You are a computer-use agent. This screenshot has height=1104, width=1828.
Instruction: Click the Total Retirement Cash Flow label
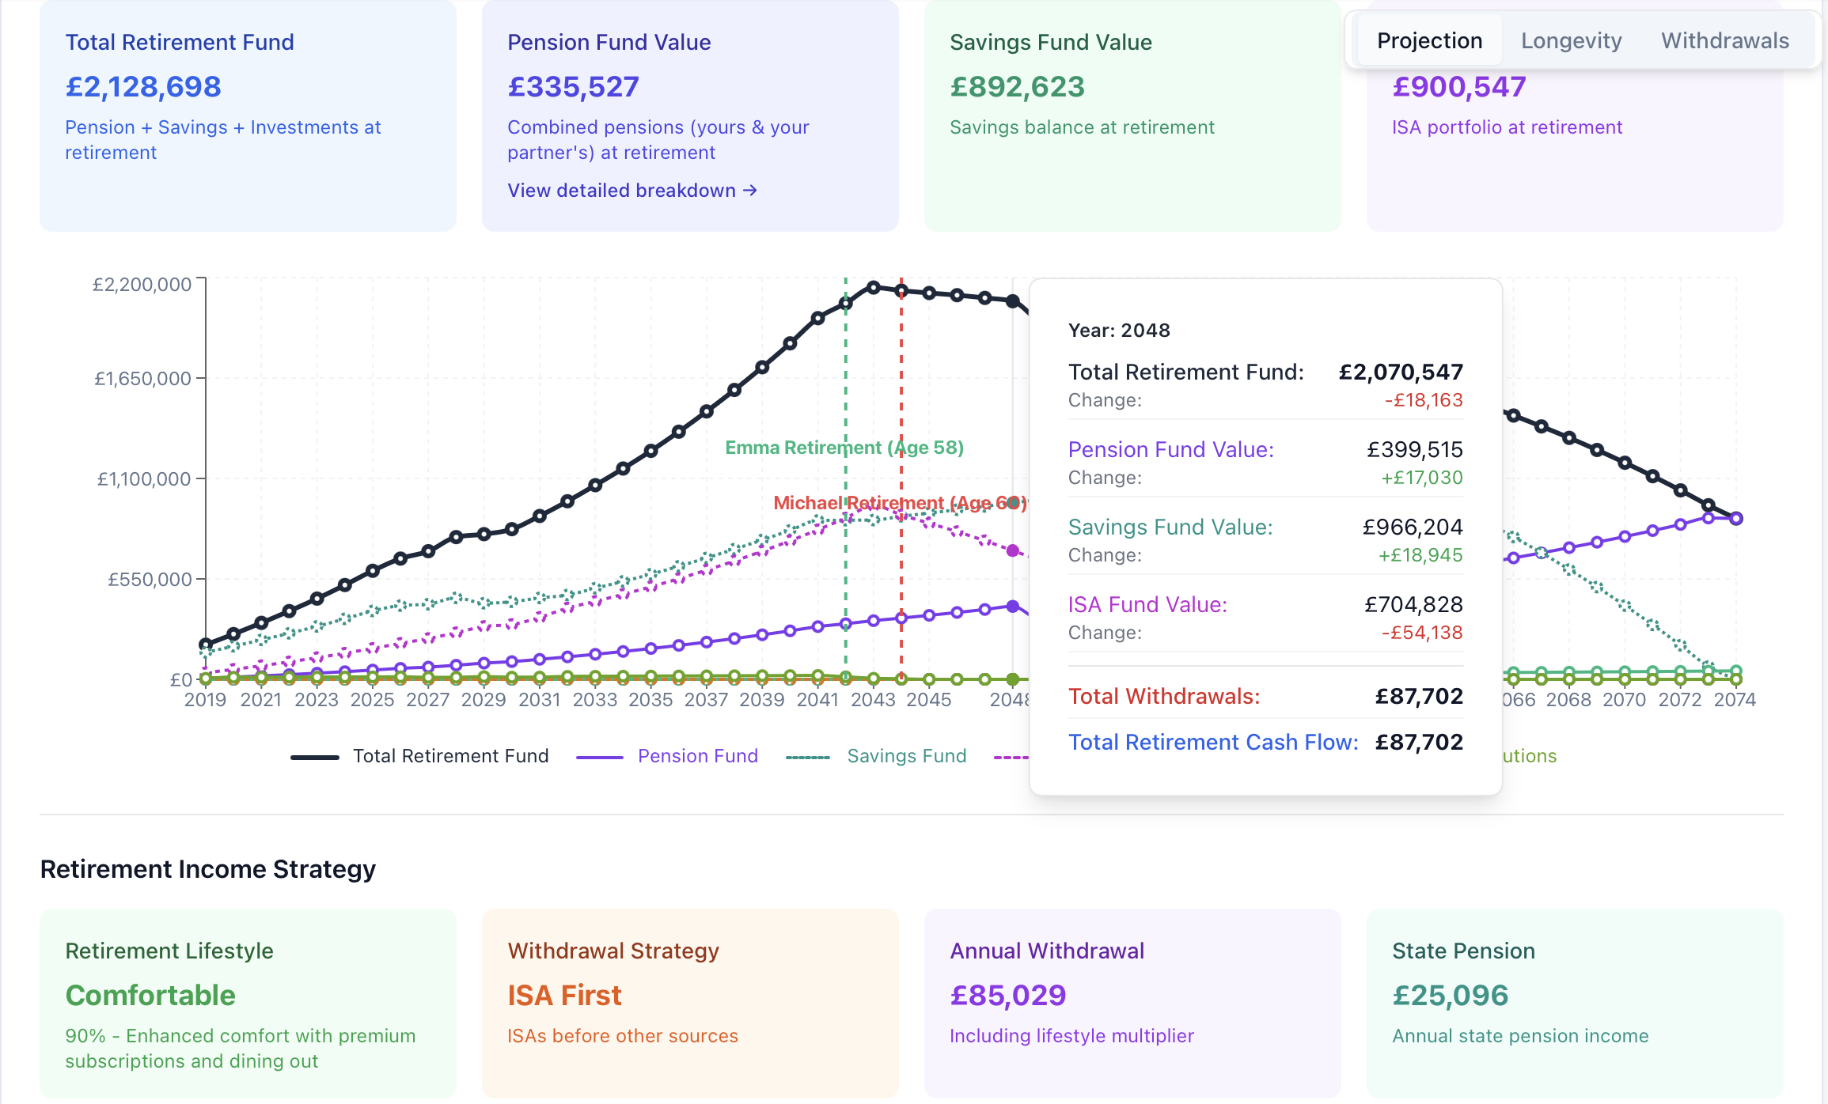[x=1213, y=742]
